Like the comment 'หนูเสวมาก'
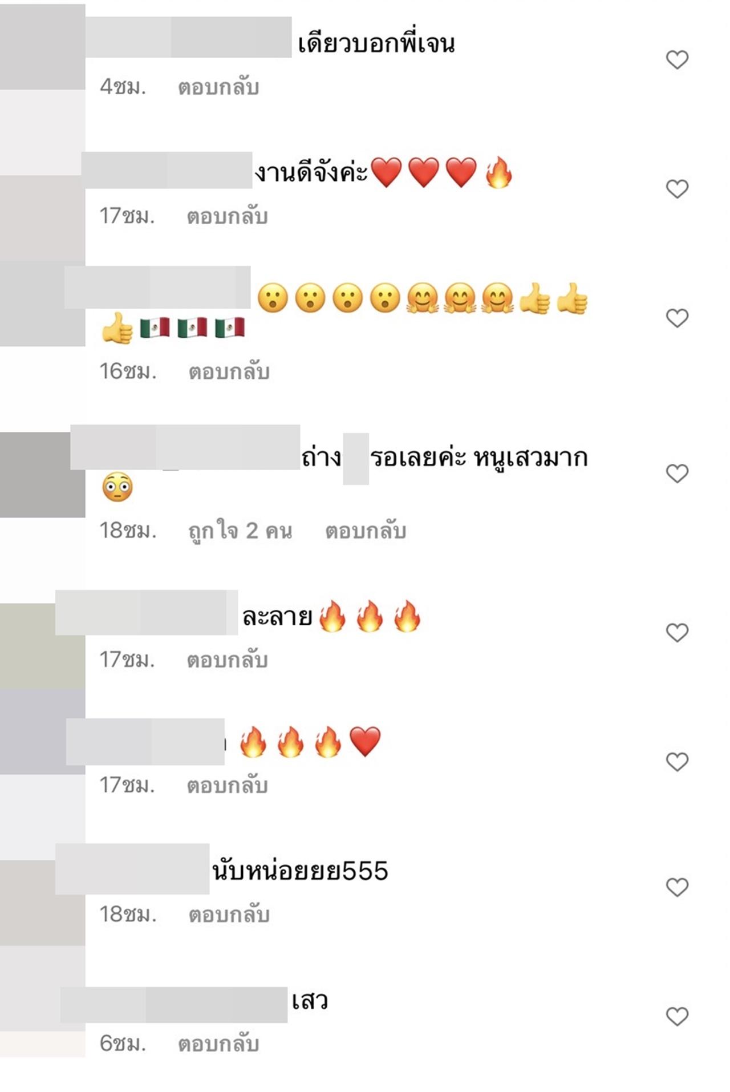The width and height of the screenshot is (730, 1092). tap(677, 474)
